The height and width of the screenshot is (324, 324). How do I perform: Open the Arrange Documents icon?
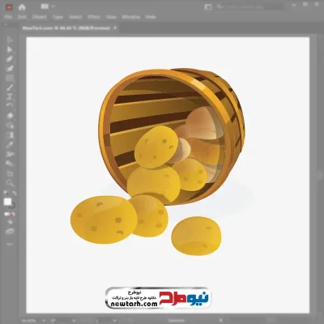[x=45, y=6]
